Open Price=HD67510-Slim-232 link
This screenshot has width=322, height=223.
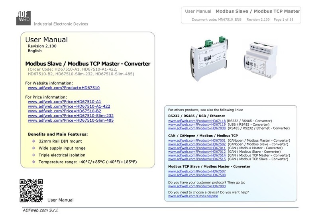(x=71, y=116)
